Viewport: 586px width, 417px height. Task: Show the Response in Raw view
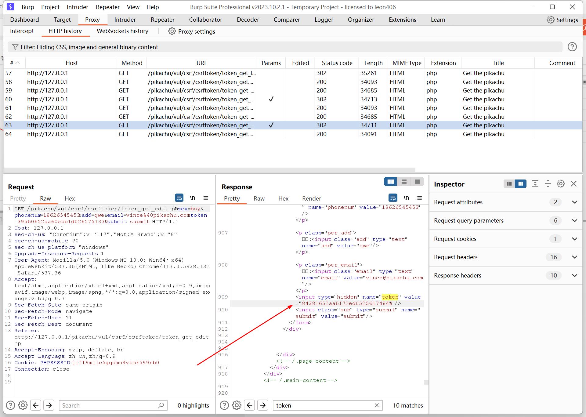(x=259, y=198)
